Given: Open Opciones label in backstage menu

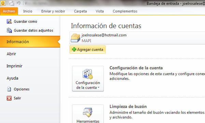Looking at the screenshot, I should click(x=22, y=89).
